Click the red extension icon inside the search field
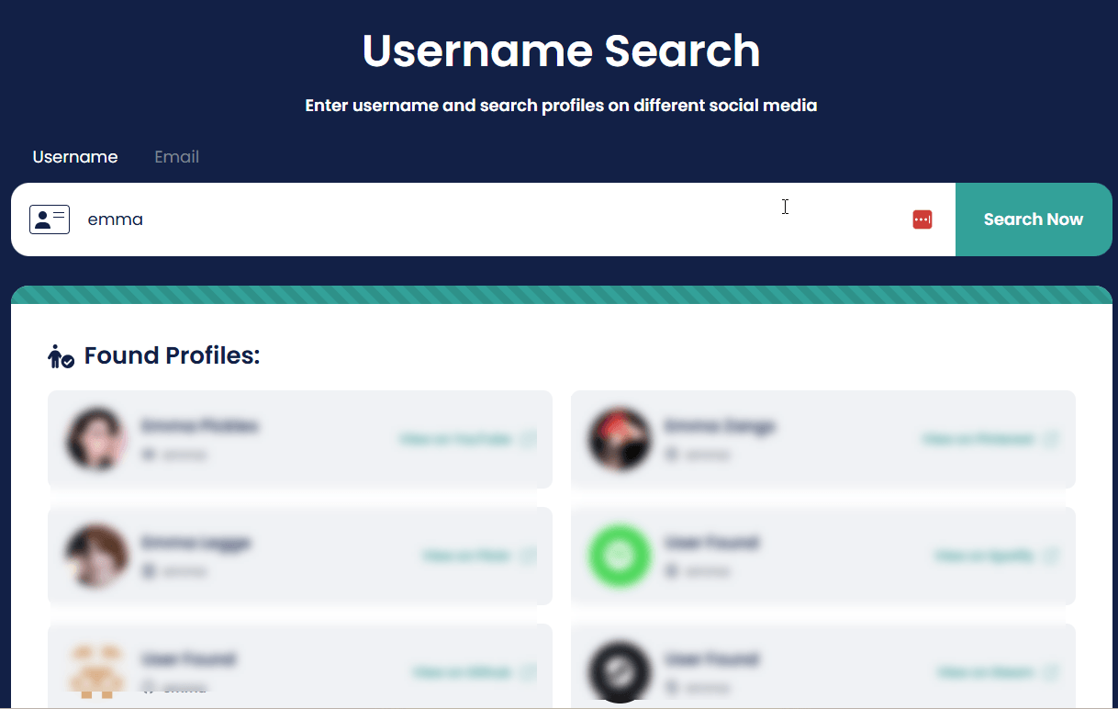 [x=922, y=219]
